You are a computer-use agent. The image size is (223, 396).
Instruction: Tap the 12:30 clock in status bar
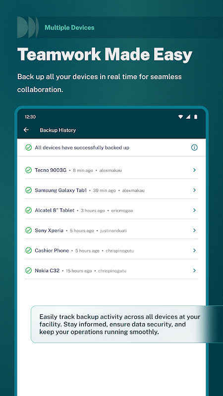(x=30, y=117)
